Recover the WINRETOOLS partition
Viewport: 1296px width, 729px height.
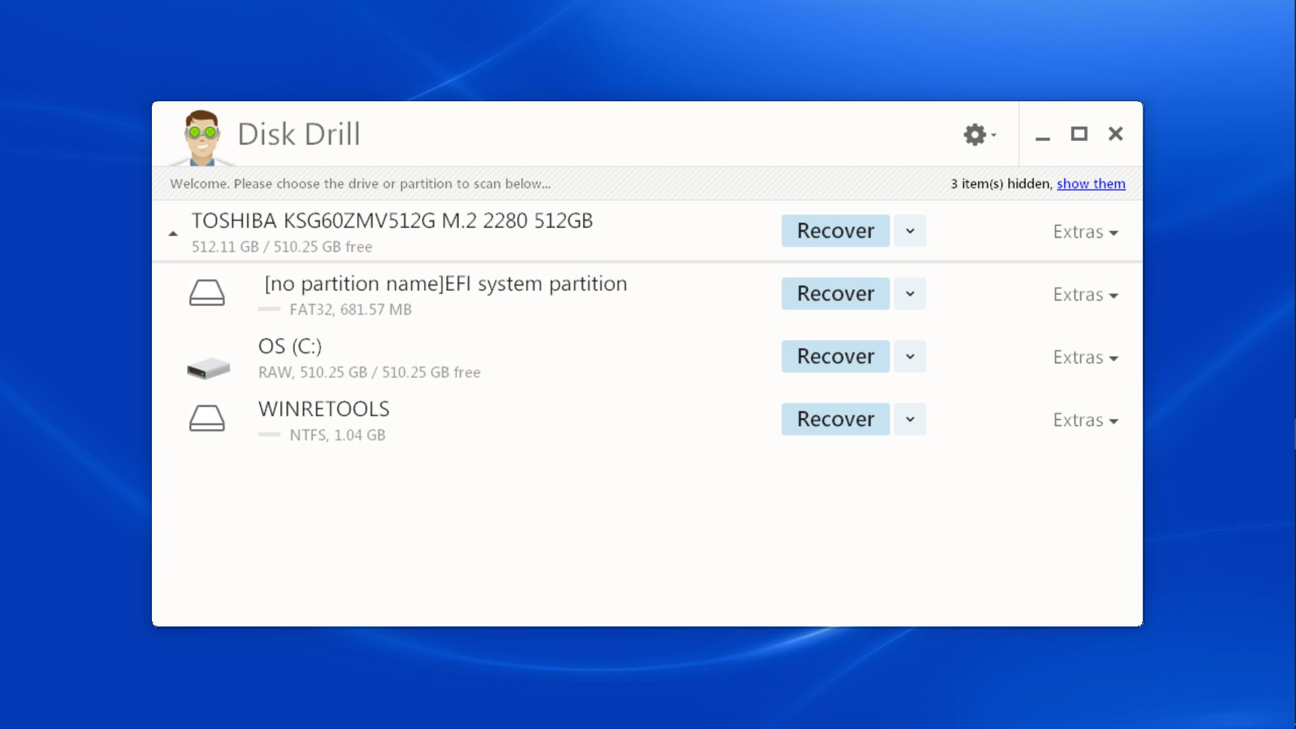(x=836, y=419)
